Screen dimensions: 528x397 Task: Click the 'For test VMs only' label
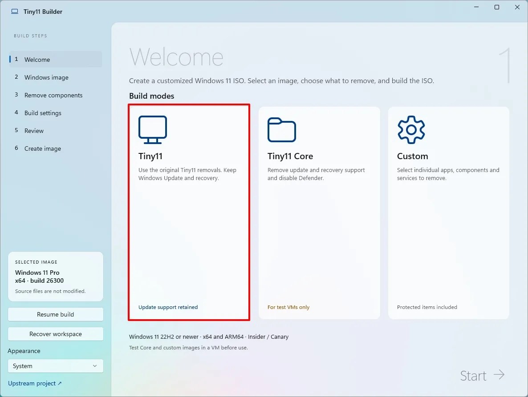click(288, 307)
